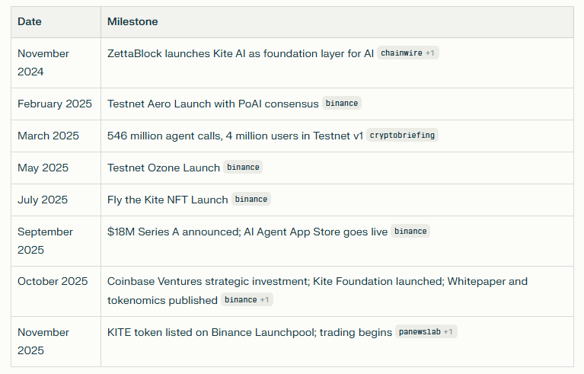Click binance source beside Testnet Aero Launch
The width and height of the screenshot is (584, 374).
tap(341, 104)
